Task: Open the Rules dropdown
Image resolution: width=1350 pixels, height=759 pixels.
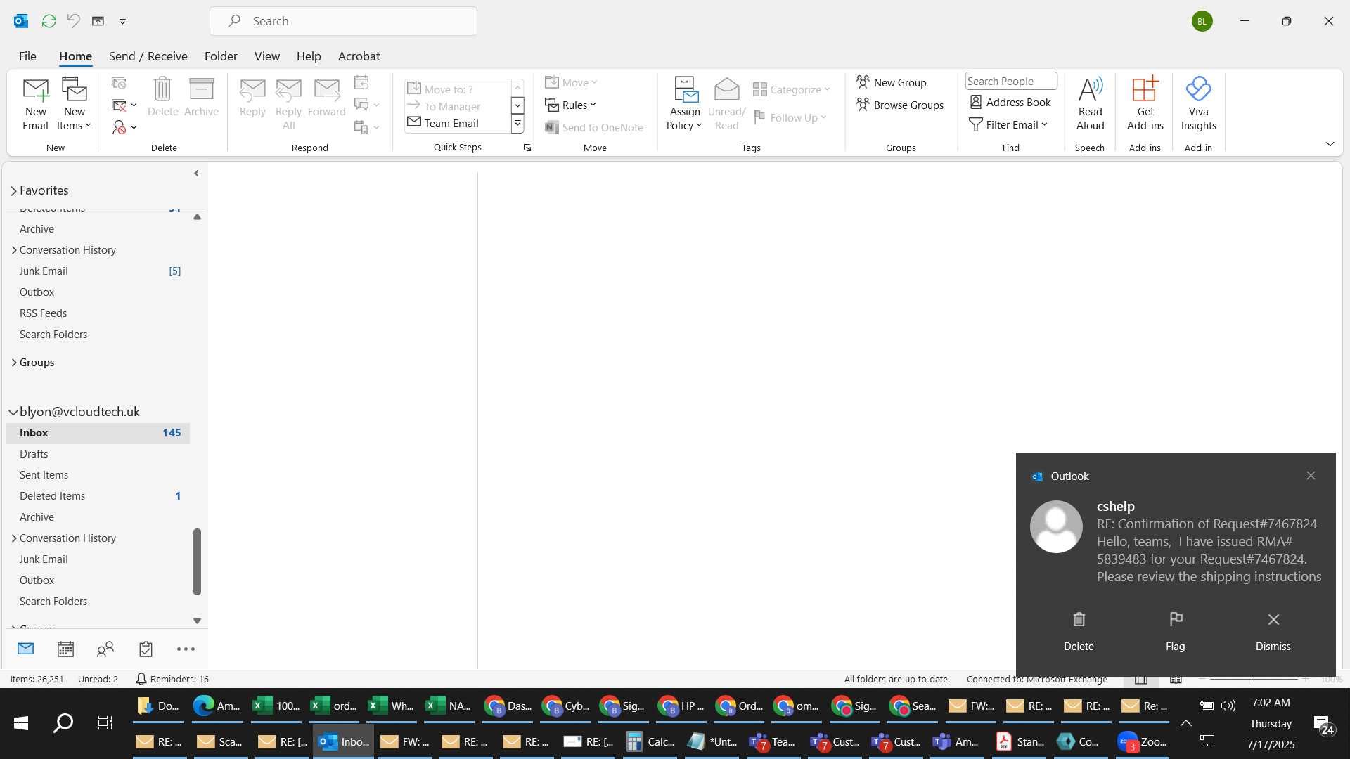Action: click(x=570, y=105)
